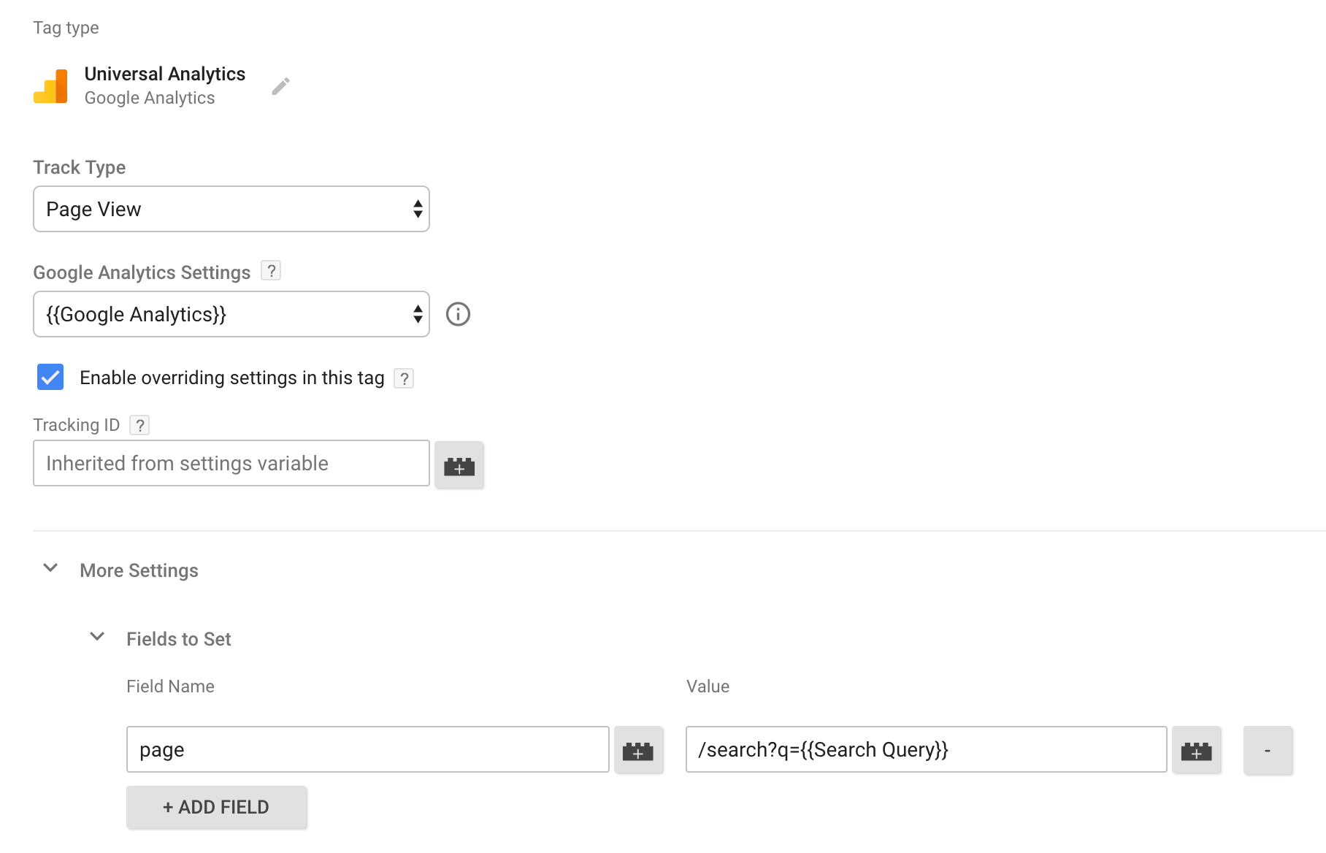Click the Fields to Set heading
1326x853 pixels.
pos(178,638)
